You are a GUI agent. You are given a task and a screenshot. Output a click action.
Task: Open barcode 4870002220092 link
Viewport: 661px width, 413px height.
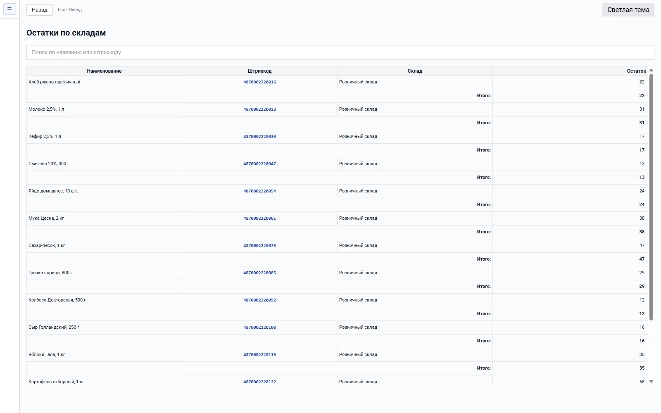259,300
